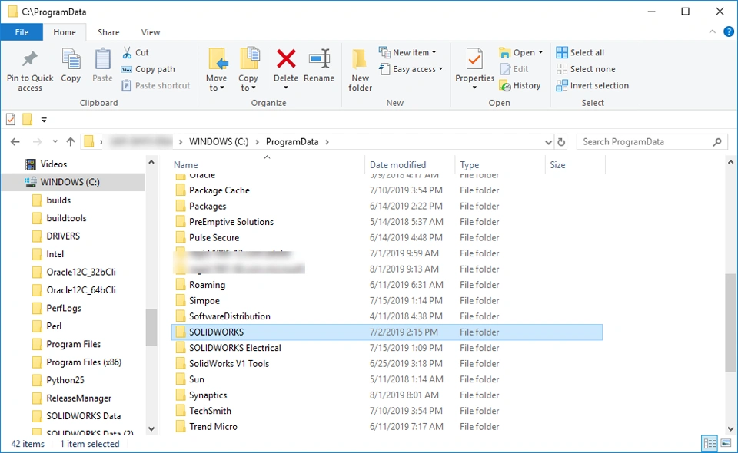Image resolution: width=738 pixels, height=453 pixels.
Task: Switch to details view icon in status bar
Action: point(710,443)
